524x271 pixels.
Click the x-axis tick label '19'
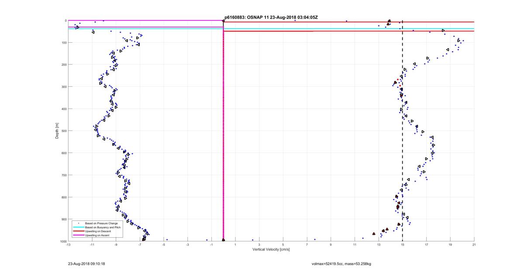[x=450, y=244]
